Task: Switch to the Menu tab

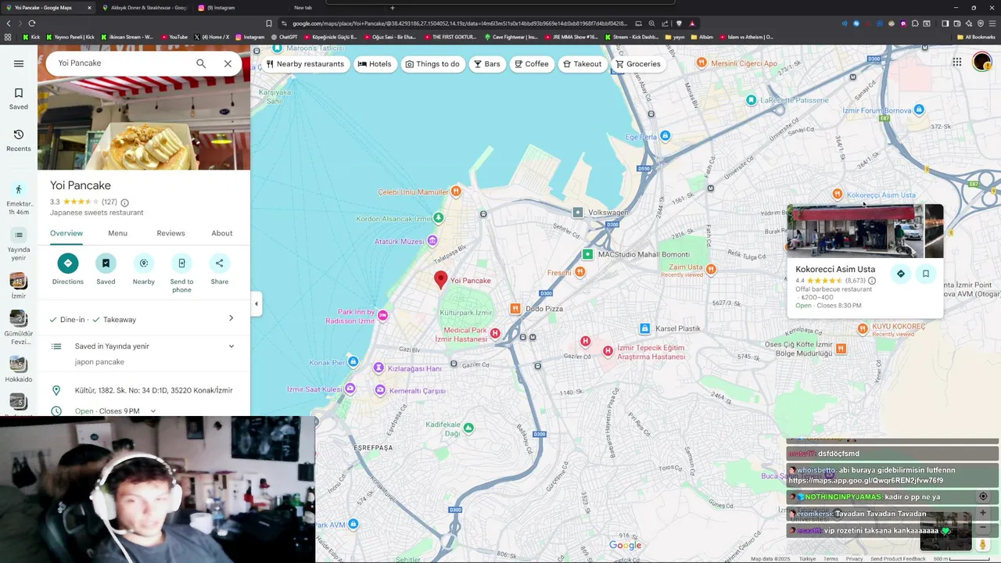Action: click(x=117, y=233)
